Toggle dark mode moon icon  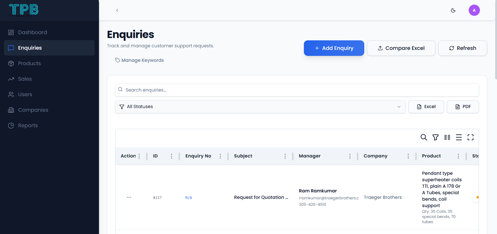pos(453,10)
